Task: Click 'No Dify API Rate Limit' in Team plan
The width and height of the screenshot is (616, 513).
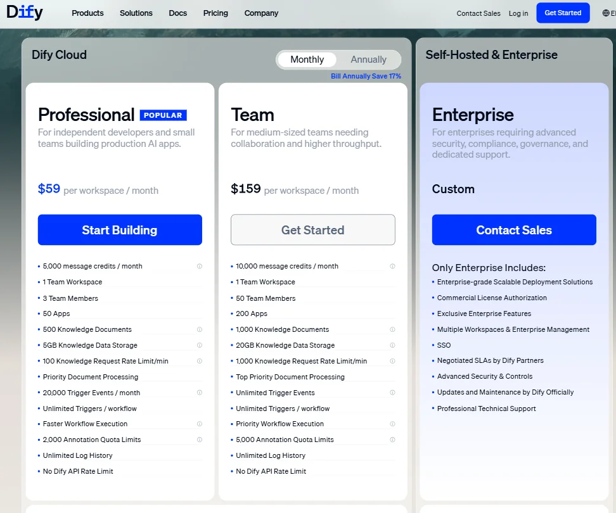Action: point(271,471)
